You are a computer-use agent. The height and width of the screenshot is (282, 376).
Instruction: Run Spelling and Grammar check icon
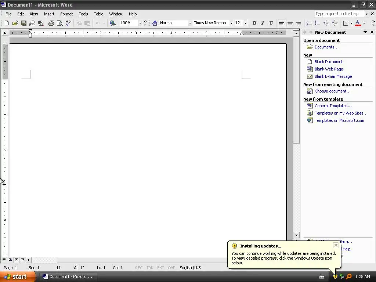(68, 23)
